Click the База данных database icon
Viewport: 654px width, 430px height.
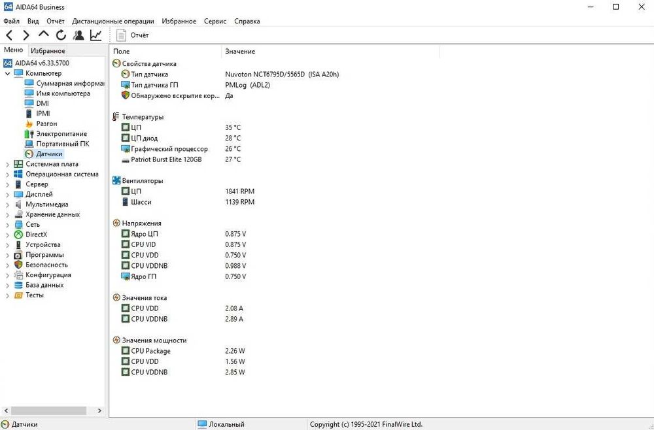tap(18, 285)
